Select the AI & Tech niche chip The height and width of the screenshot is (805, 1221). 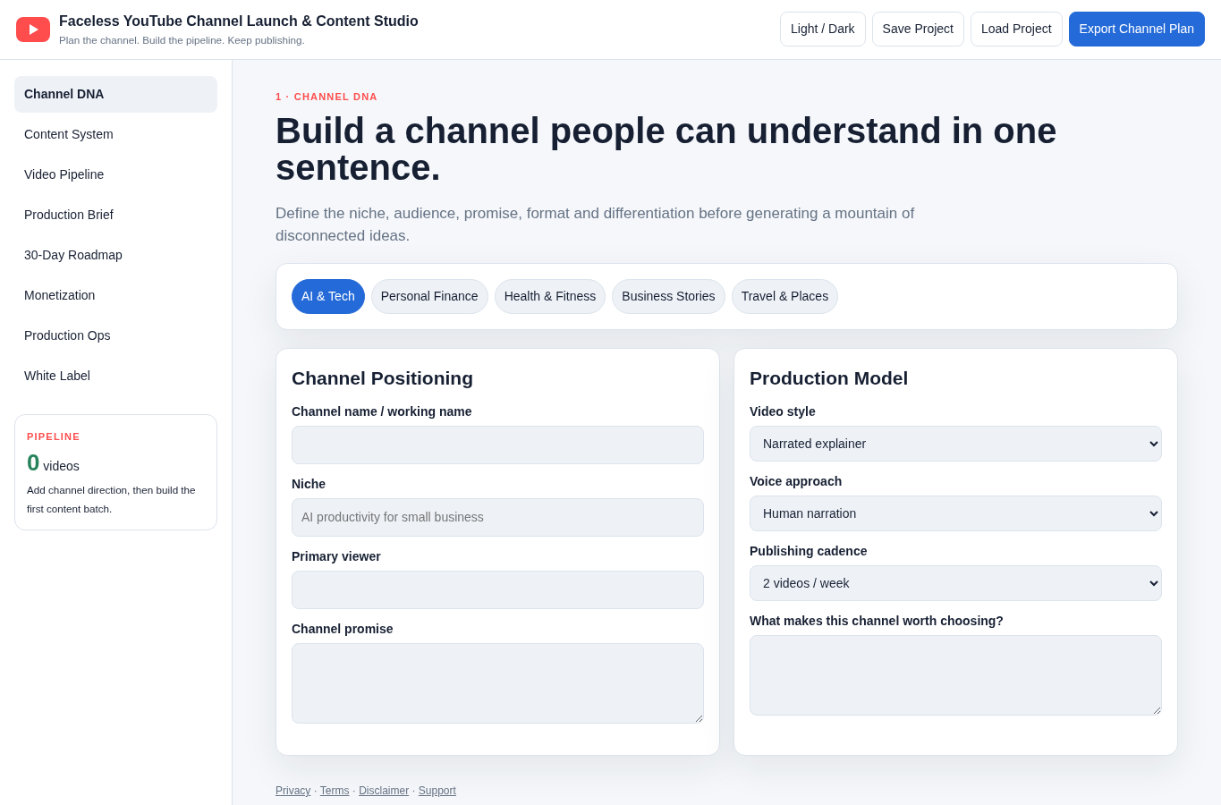pos(328,296)
